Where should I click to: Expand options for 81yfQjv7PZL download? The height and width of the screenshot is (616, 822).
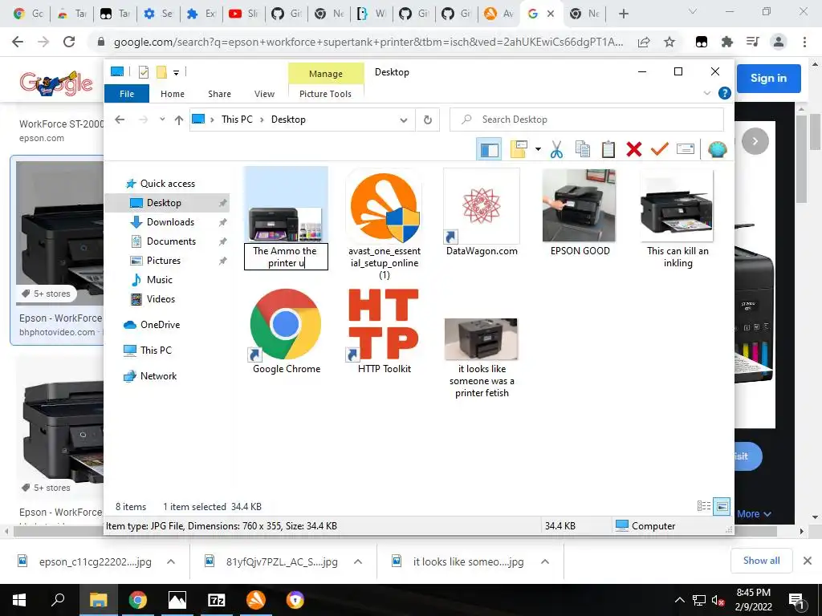point(358,561)
